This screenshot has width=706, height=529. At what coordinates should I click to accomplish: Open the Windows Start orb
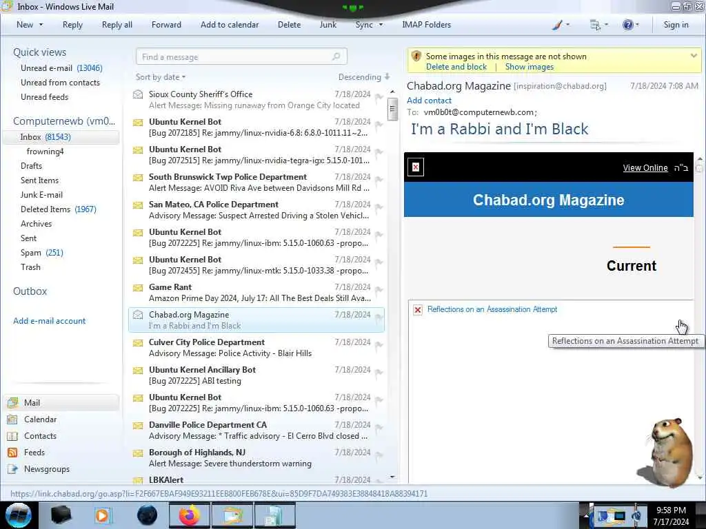(x=18, y=515)
